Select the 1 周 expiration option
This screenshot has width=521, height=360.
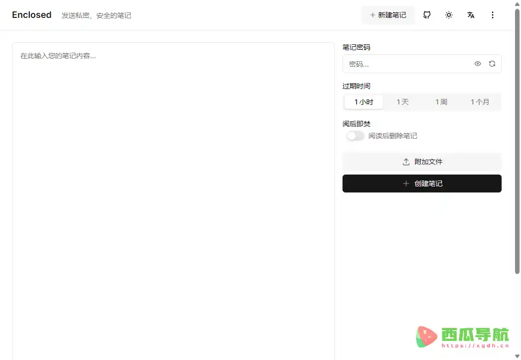pyautogui.click(x=441, y=102)
